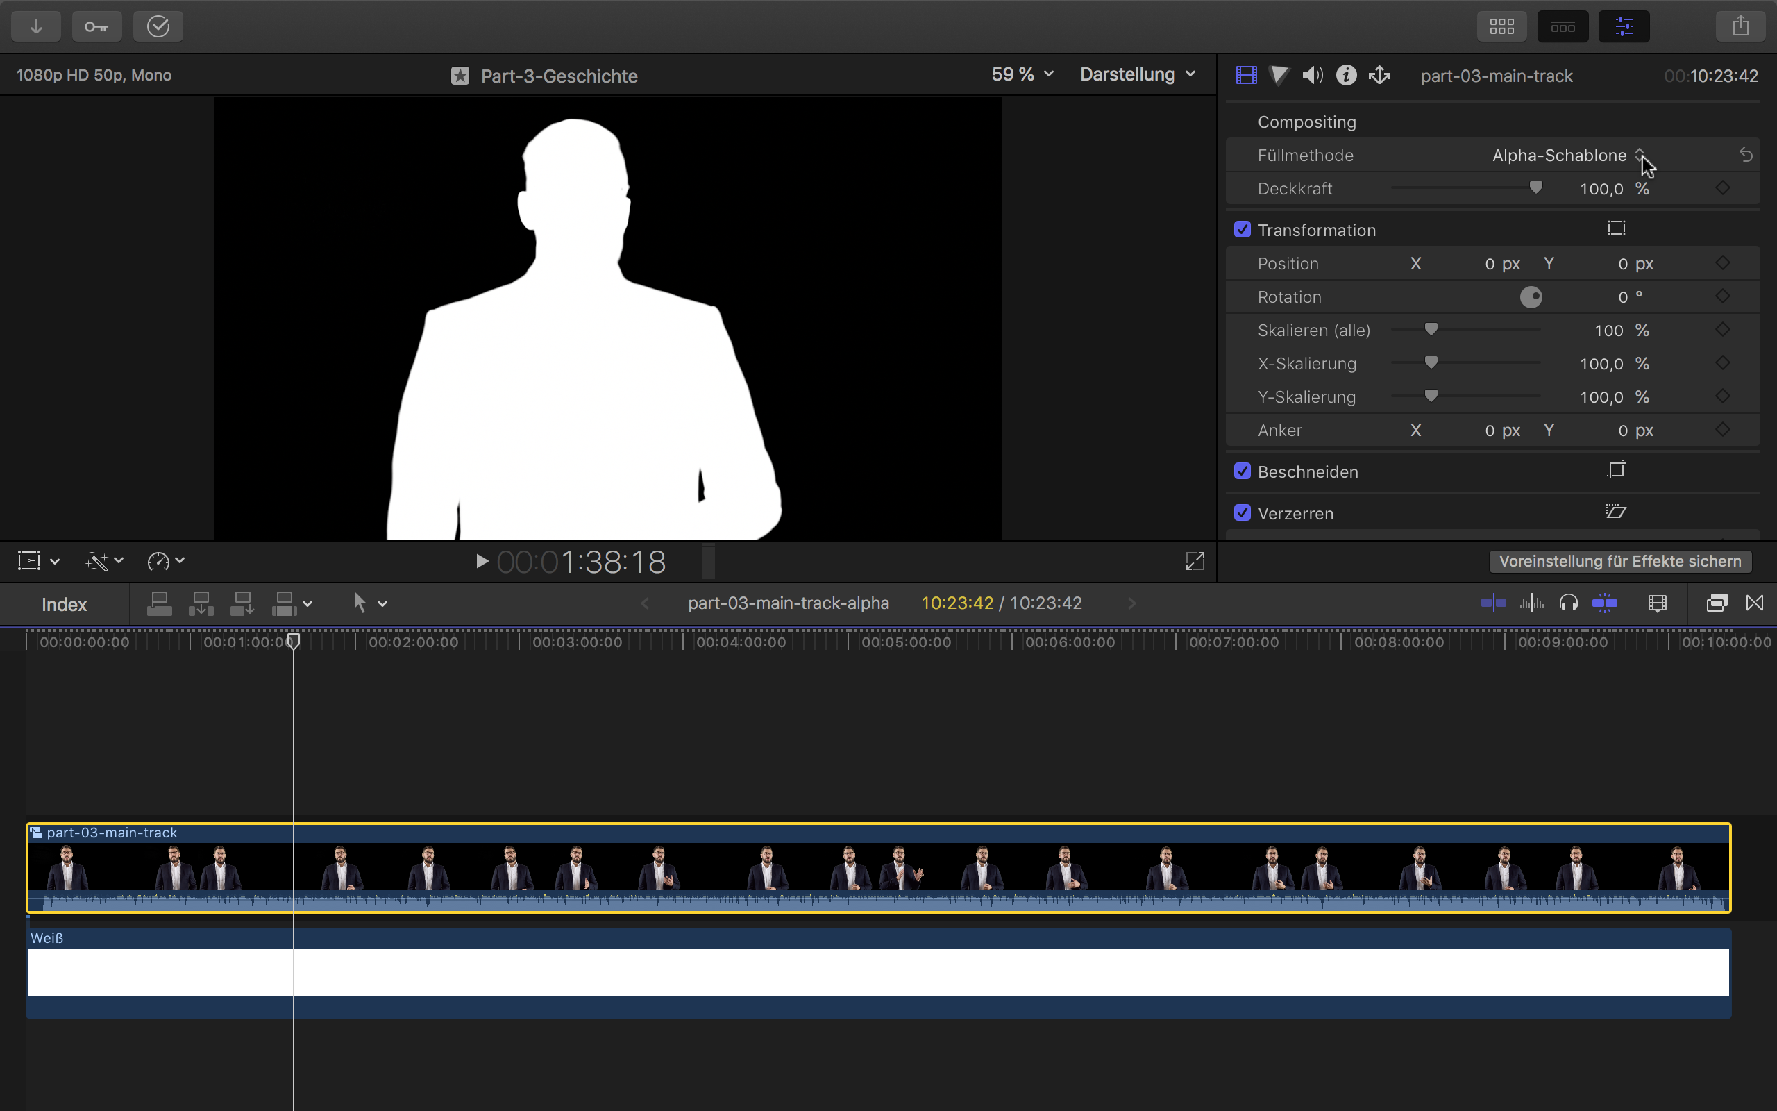Toggle audio skimming waveform icon
This screenshot has width=1777, height=1111.
pos(1531,604)
